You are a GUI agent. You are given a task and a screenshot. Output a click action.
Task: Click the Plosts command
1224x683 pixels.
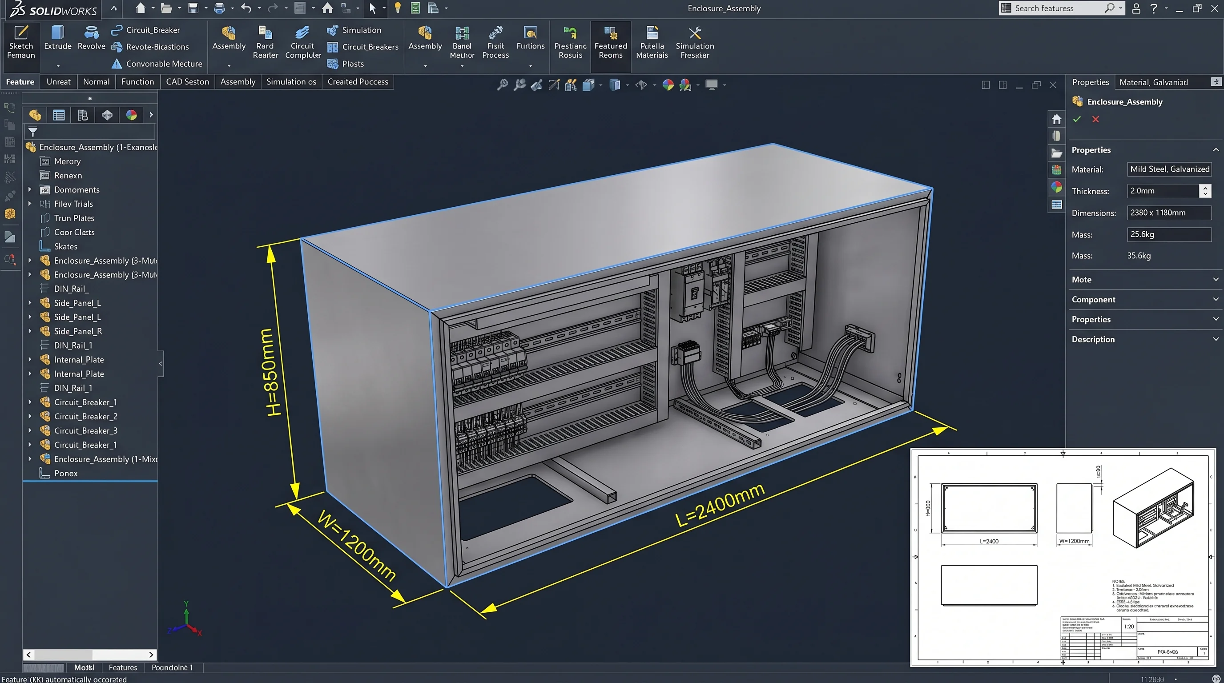(x=346, y=64)
